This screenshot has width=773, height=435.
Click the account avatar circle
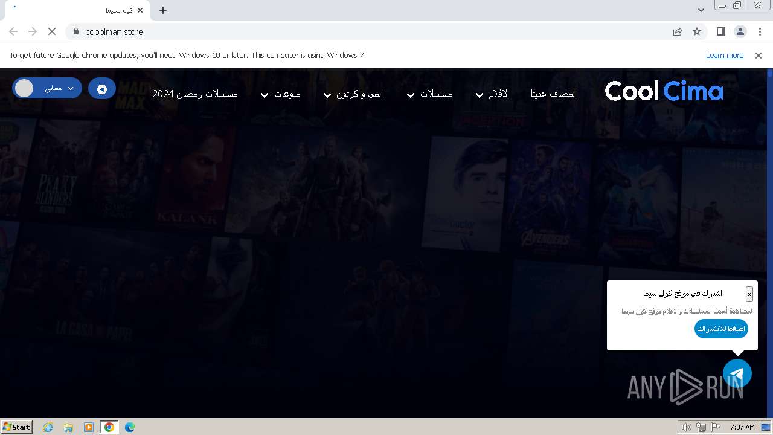click(x=24, y=88)
